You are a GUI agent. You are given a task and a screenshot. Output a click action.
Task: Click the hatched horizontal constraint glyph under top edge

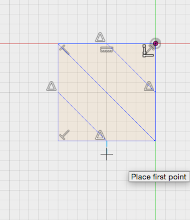107,49
